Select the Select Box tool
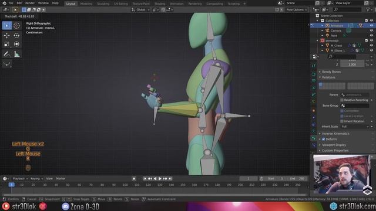Viewport: 376px width, 211px height. click(6, 26)
